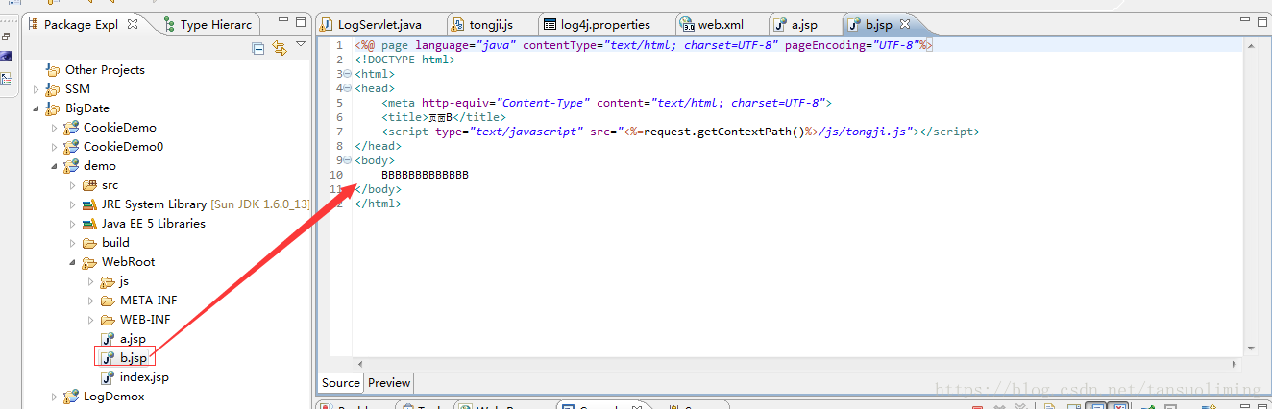
Task: Fold the head element at line 4
Action: pyautogui.click(x=348, y=88)
